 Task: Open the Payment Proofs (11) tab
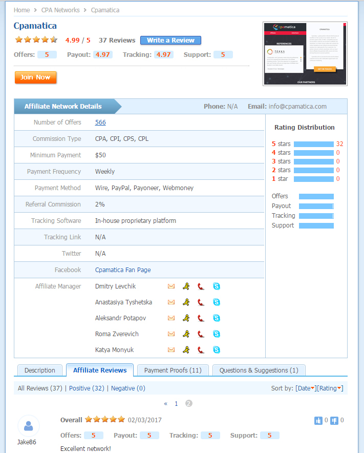click(173, 370)
